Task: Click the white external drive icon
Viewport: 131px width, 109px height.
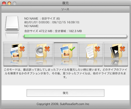Action: pyautogui.click(x=12, y=23)
